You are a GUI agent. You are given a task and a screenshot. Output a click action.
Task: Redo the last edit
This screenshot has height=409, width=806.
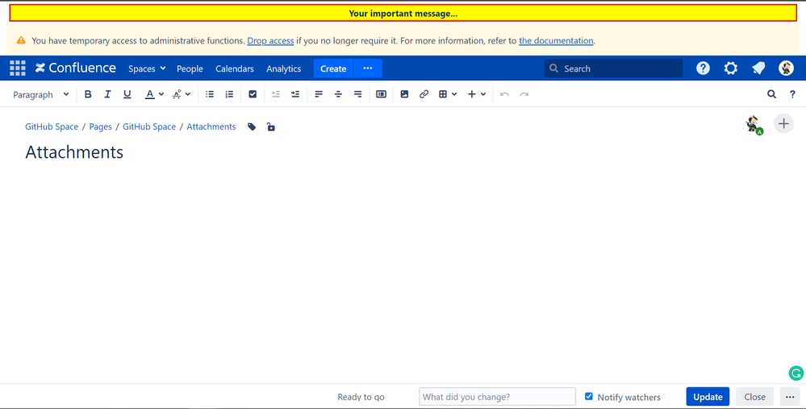[524, 94]
